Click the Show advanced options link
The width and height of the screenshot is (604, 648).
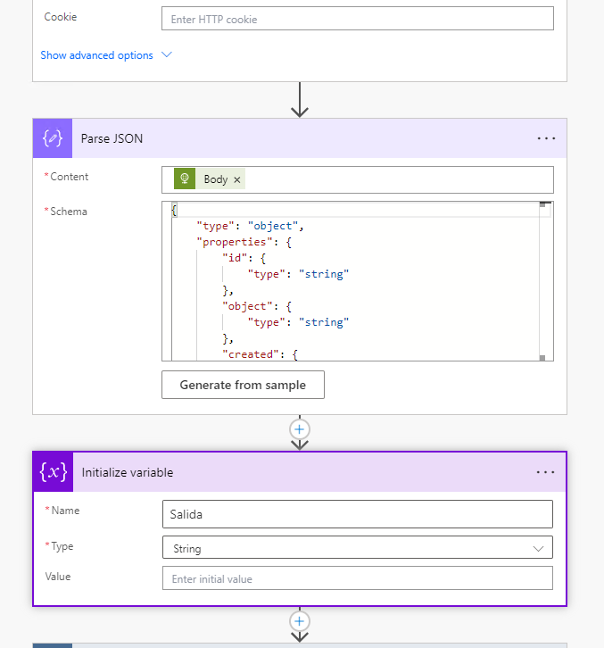pos(96,55)
